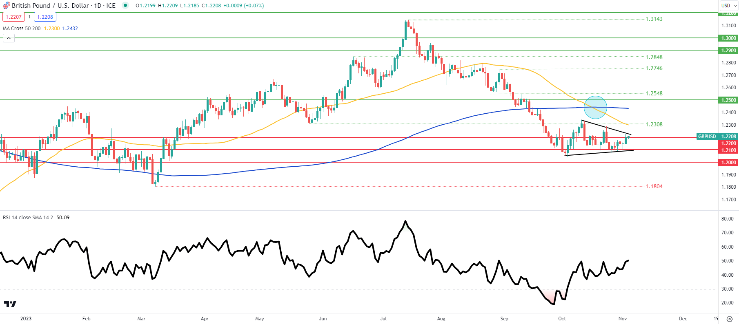Click the 1.2500 green level price tag
The image size is (739, 324).
[728, 100]
